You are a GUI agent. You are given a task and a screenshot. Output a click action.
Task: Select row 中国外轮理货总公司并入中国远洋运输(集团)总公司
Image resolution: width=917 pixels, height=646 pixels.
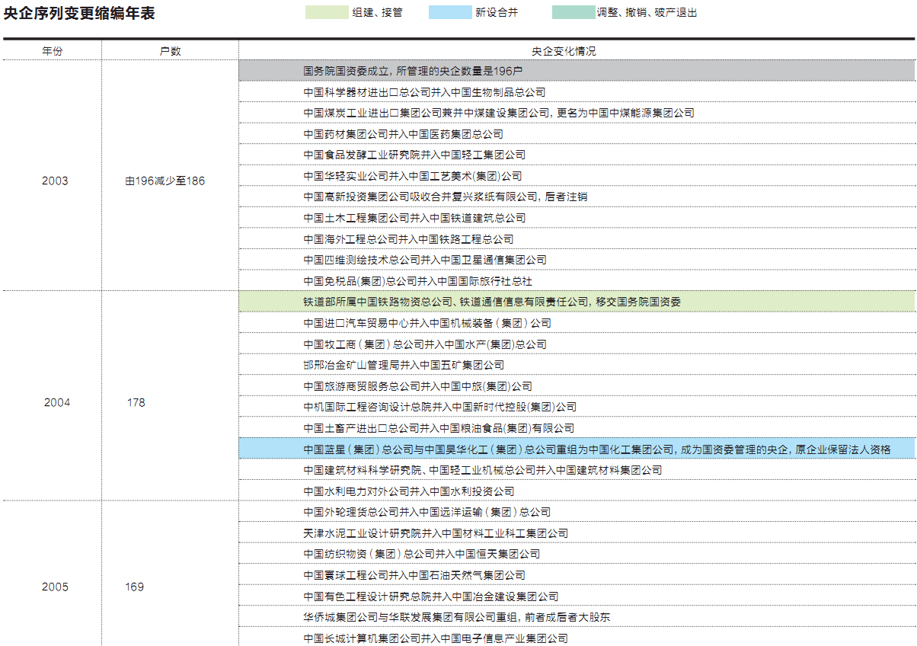[x=577, y=512]
